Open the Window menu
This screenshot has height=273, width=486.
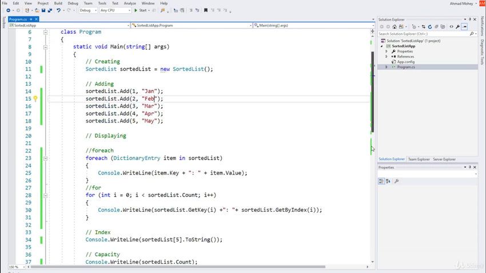[x=148, y=3]
